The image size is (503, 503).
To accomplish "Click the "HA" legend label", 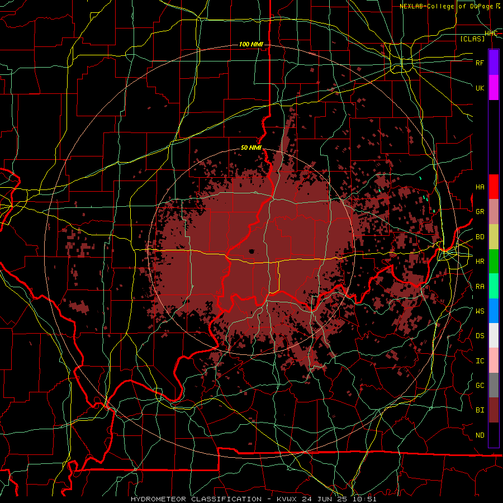I will [480, 187].
